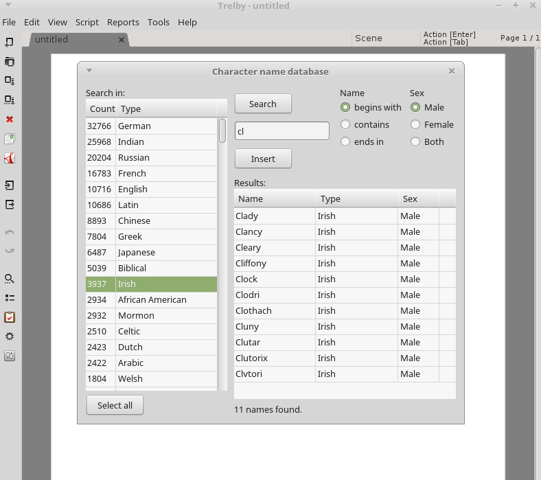Click the red X Close script icon
The height and width of the screenshot is (480, 541).
click(10, 119)
